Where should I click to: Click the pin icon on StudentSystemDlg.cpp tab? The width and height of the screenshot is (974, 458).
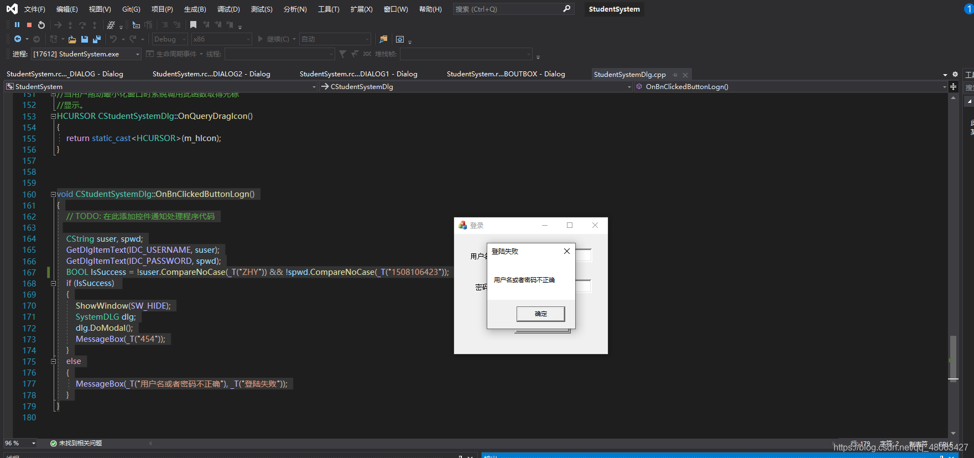point(675,75)
